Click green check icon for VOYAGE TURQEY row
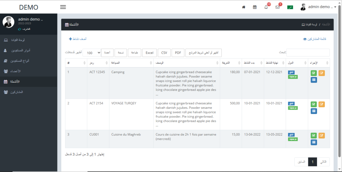The width and height of the screenshot is (342, 172). coord(314,104)
